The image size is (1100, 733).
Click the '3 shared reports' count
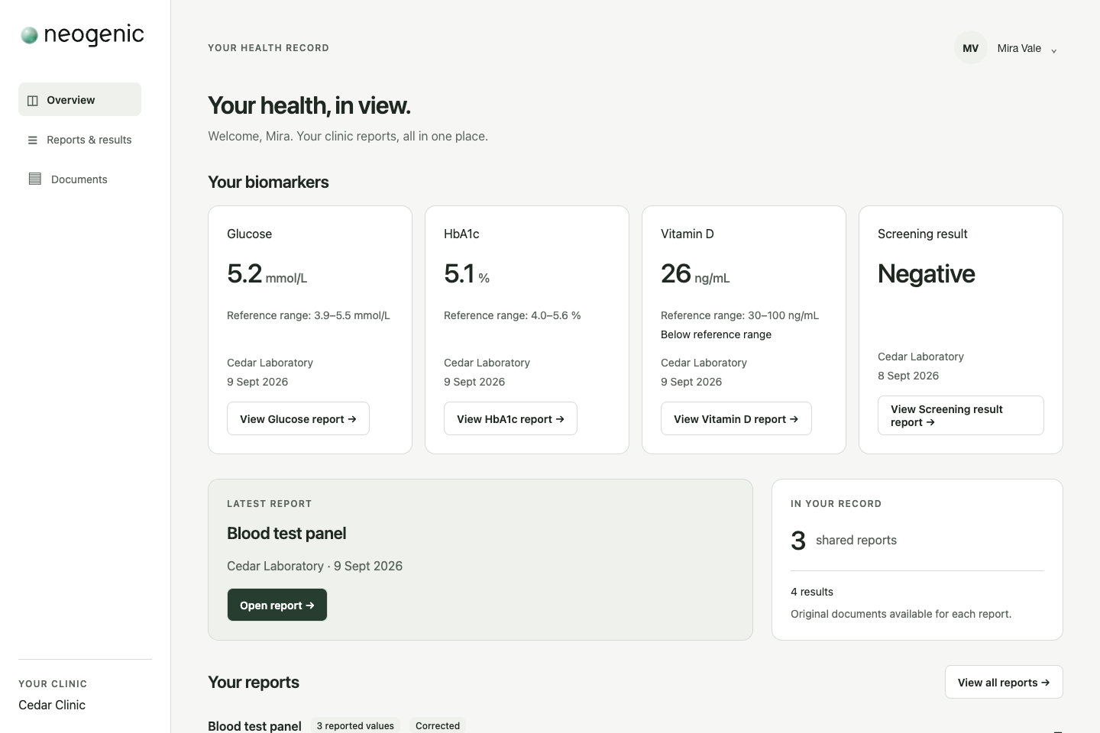pos(843,540)
